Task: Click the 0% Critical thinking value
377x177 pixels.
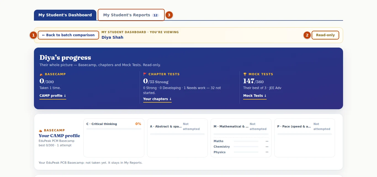Action: click(x=138, y=124)
